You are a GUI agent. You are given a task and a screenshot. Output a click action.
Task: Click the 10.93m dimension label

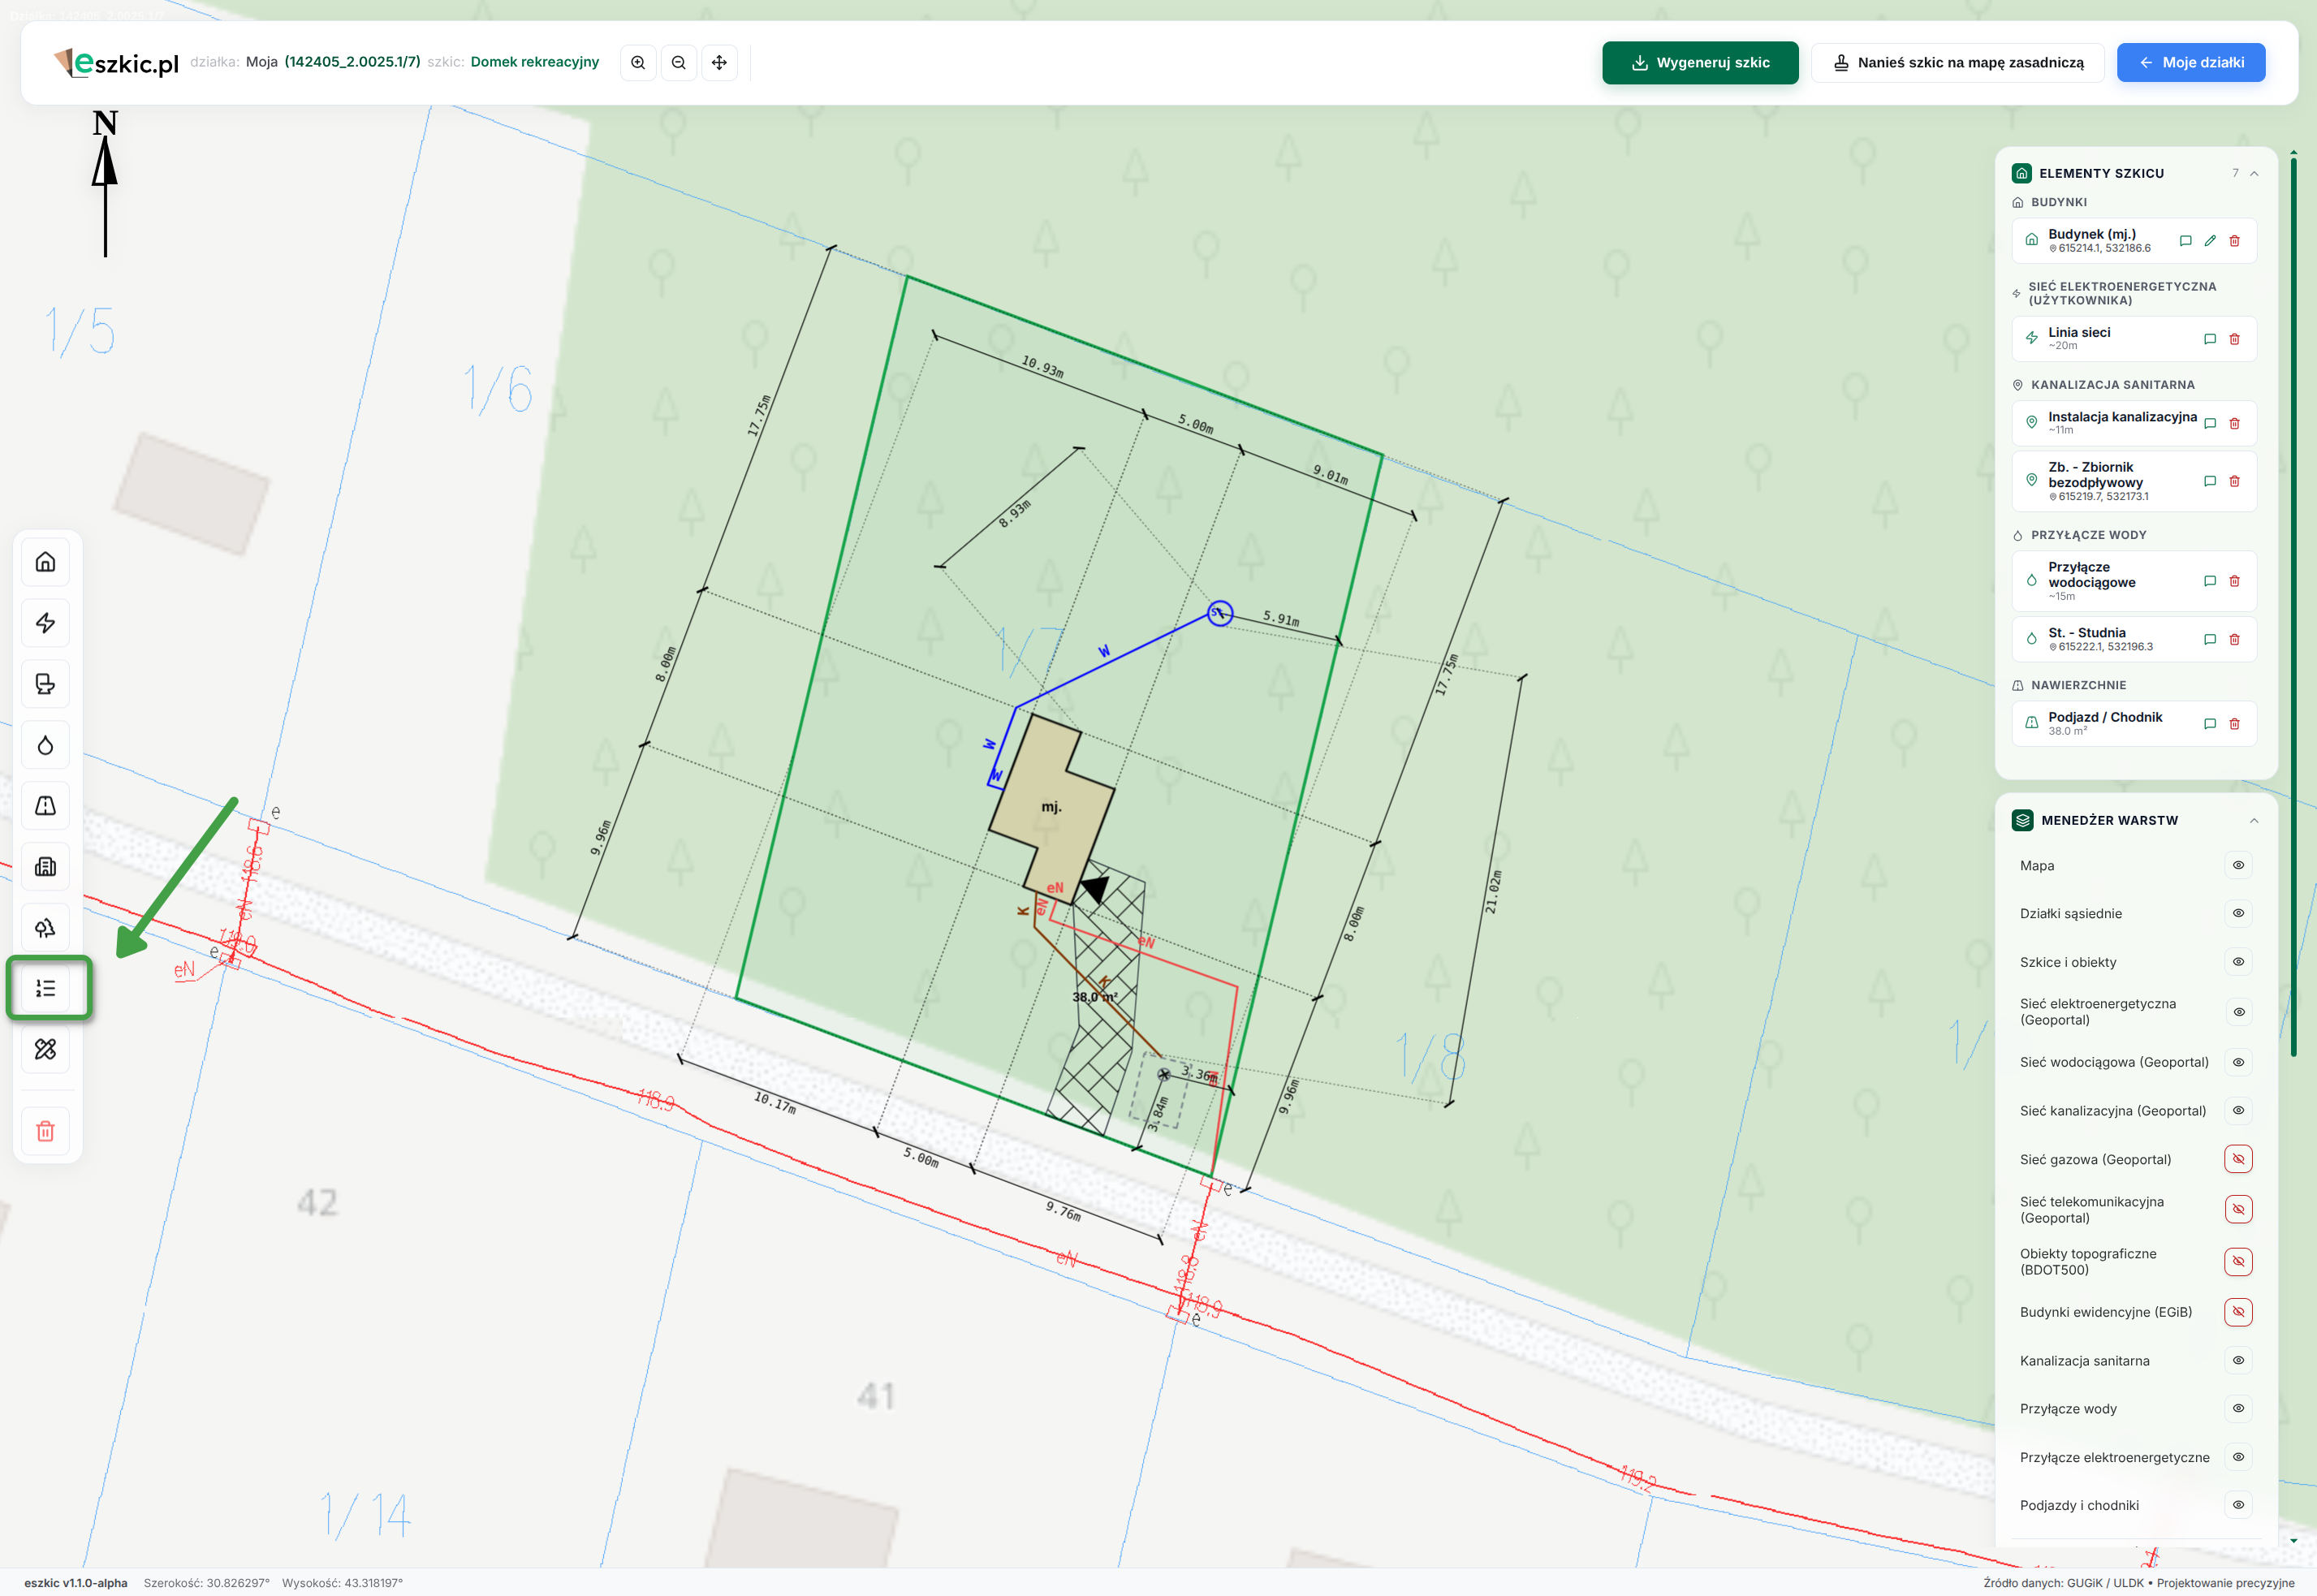1042,367
